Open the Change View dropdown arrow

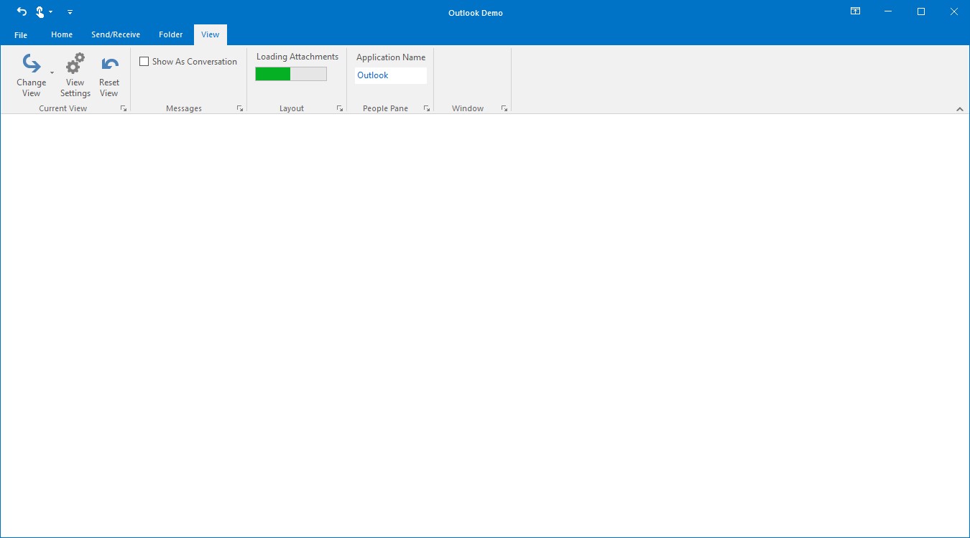(x=52, y=74)
